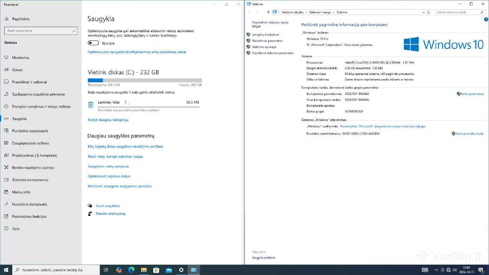
Task: Click the Planšetinis kompiuteris sidebar icon
Action: coord(6,131)
